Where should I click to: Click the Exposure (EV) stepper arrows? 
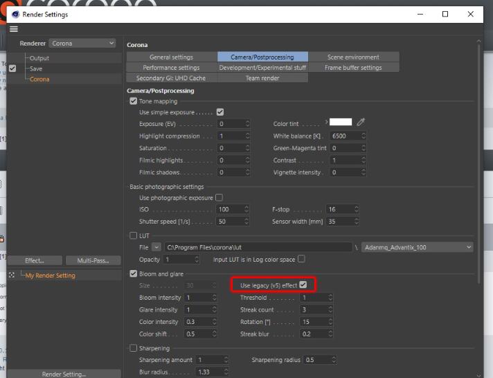pos(247,124)
